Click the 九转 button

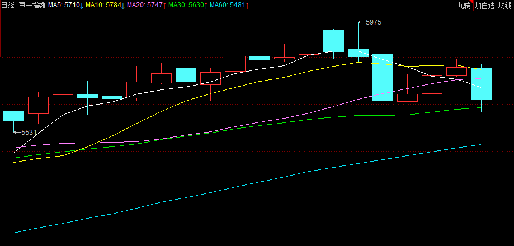(465, 6)
